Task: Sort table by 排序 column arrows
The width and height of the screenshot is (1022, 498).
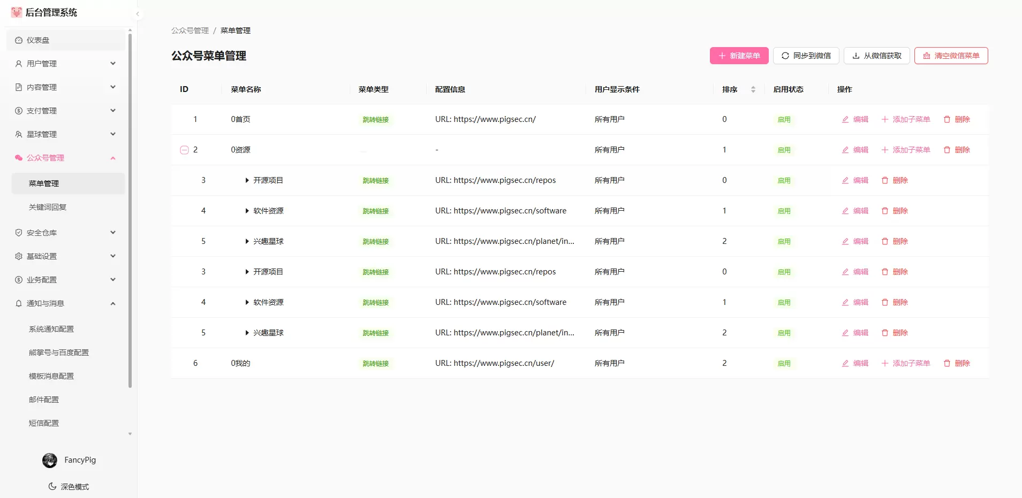Action: click(x=753, y=89)
